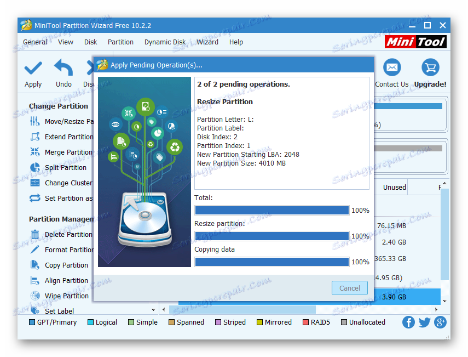Viewport: 468px width, 357px height.
Task: Click the Apply checkmark icon
Action: click(x=33, y=68)
